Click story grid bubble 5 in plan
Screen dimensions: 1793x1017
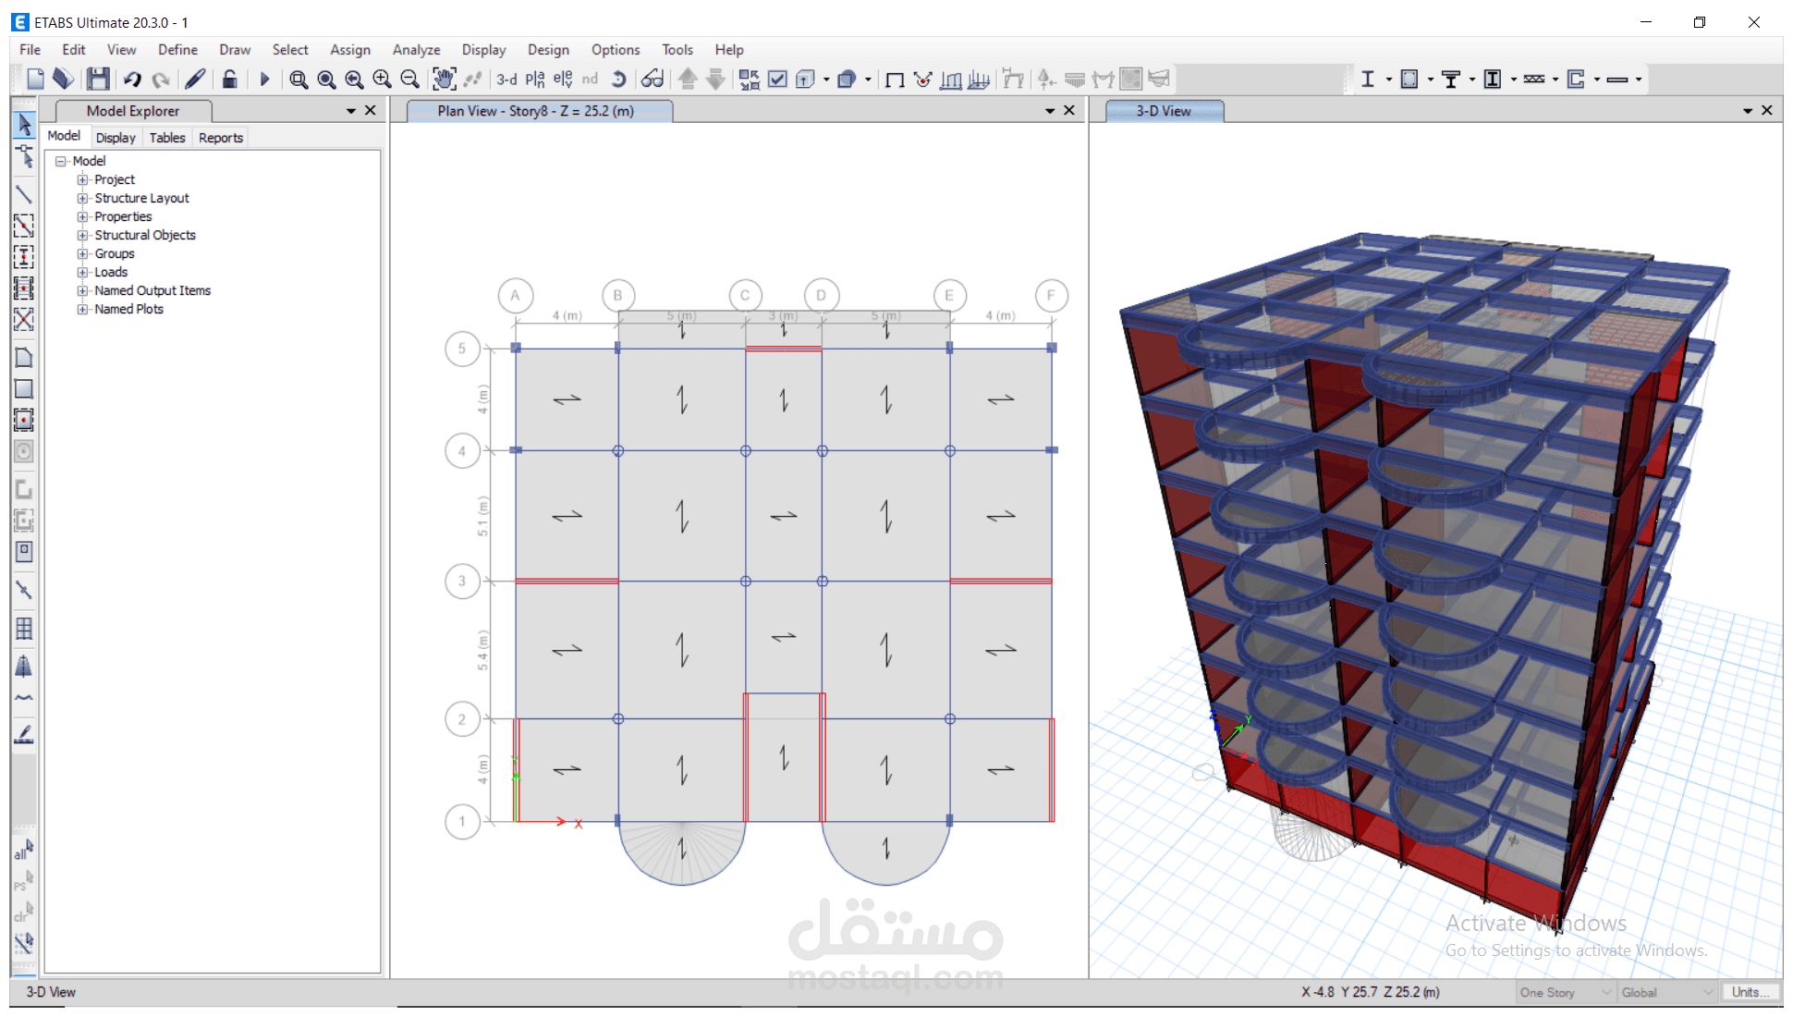462,349
